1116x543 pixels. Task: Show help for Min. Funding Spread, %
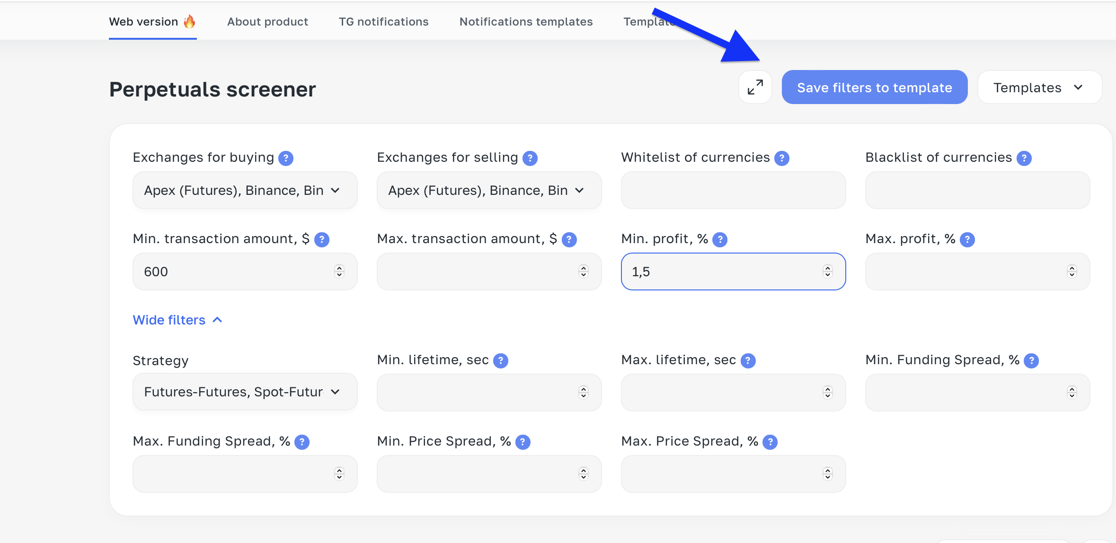coord(1031,360)
